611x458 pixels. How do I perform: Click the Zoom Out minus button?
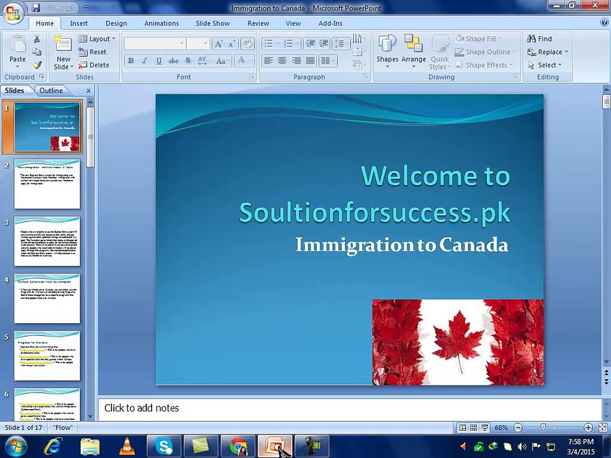tap(518, 427)
